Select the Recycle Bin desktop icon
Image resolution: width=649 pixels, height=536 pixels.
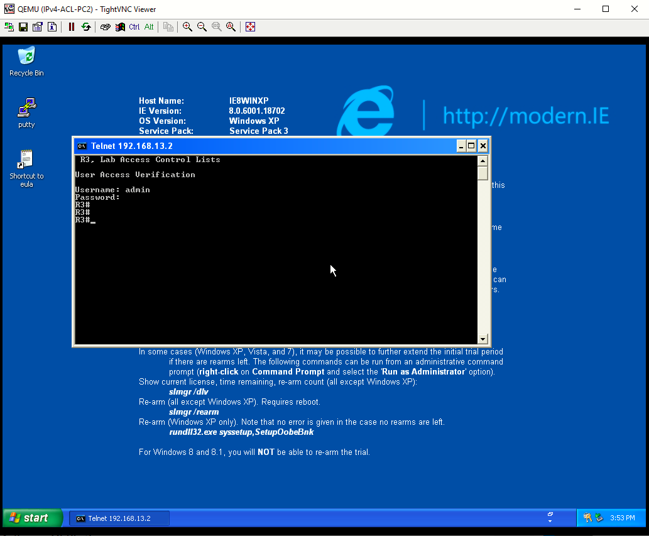click(x=26, y=62)
